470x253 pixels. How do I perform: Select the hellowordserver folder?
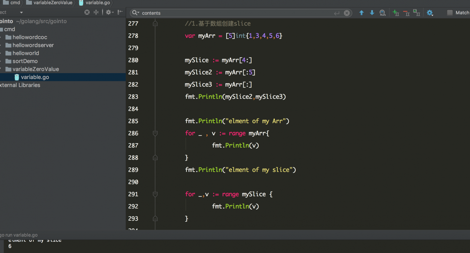[33, 45]
